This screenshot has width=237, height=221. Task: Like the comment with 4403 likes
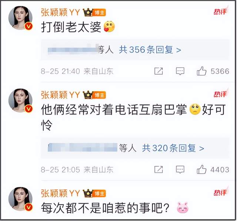click(x=201, y=169)
